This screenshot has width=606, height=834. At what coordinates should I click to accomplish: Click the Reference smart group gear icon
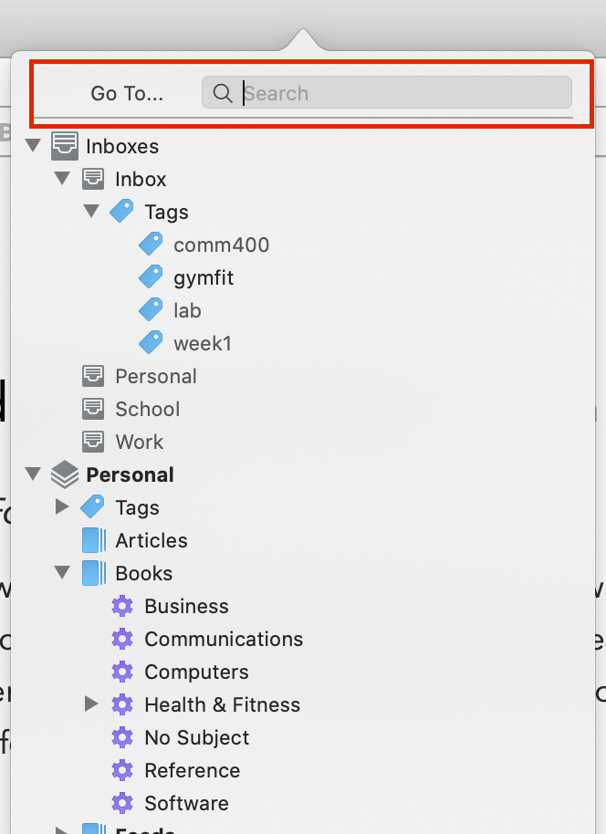coord(122,770)
